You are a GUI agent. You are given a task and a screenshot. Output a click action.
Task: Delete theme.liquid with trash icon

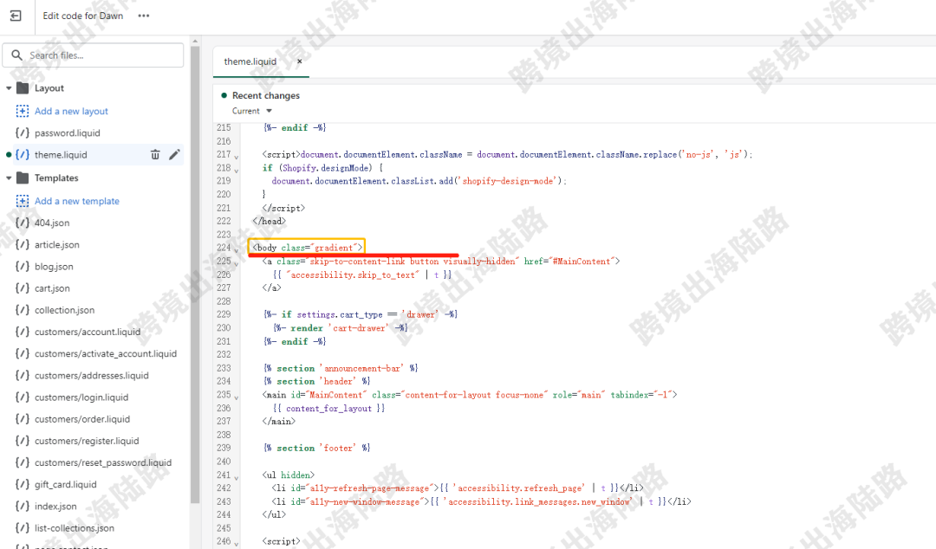pos(155,154)
